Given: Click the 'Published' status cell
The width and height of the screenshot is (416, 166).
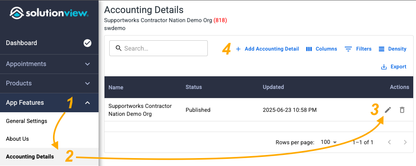Looking at the screenshot, I should coord(198,110).
